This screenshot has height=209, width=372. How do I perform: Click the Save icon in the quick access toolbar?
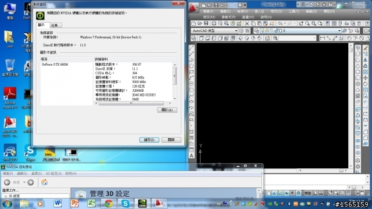(x=216, y=5)
